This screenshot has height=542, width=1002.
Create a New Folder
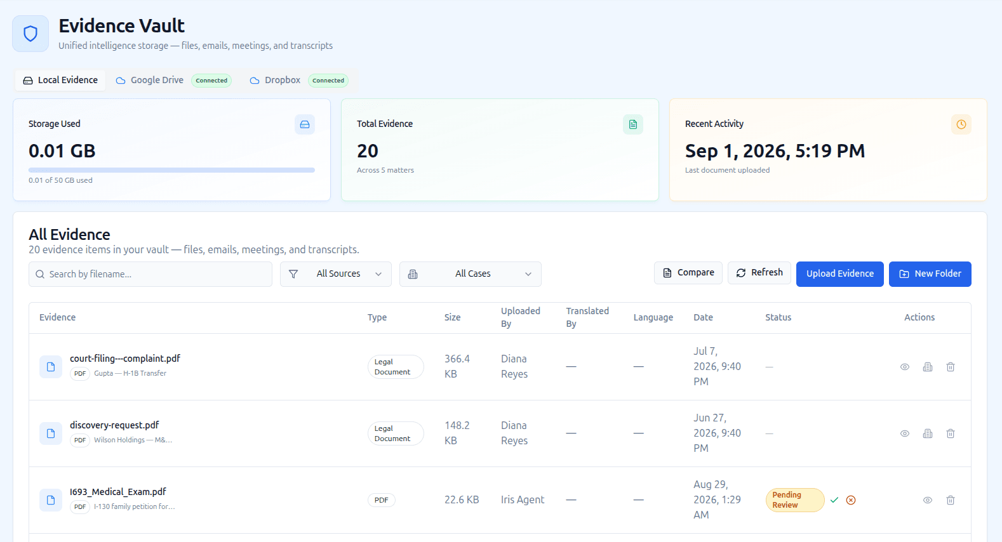pyautogui.click(x=930, y=274)
